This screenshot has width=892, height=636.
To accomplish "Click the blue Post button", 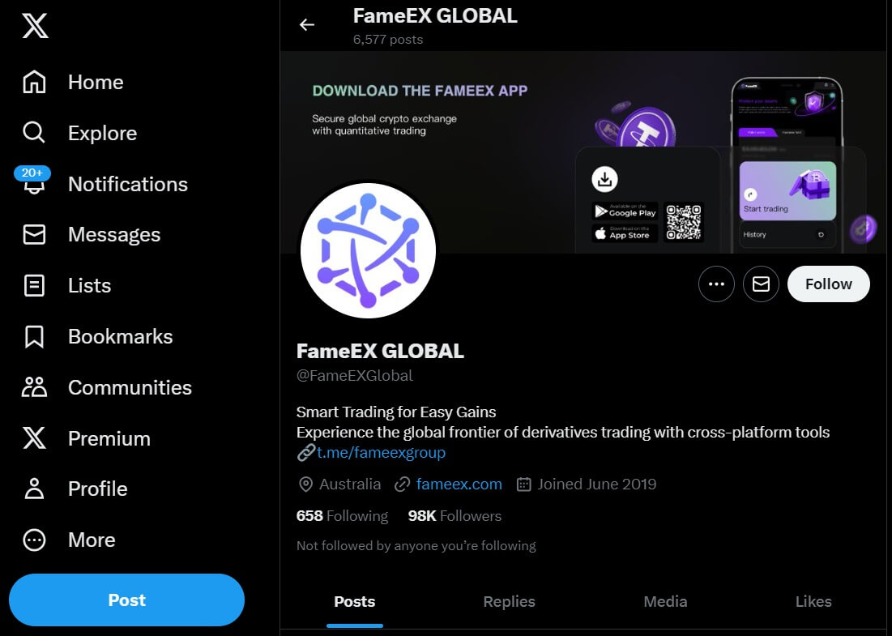I will [126, 600].
